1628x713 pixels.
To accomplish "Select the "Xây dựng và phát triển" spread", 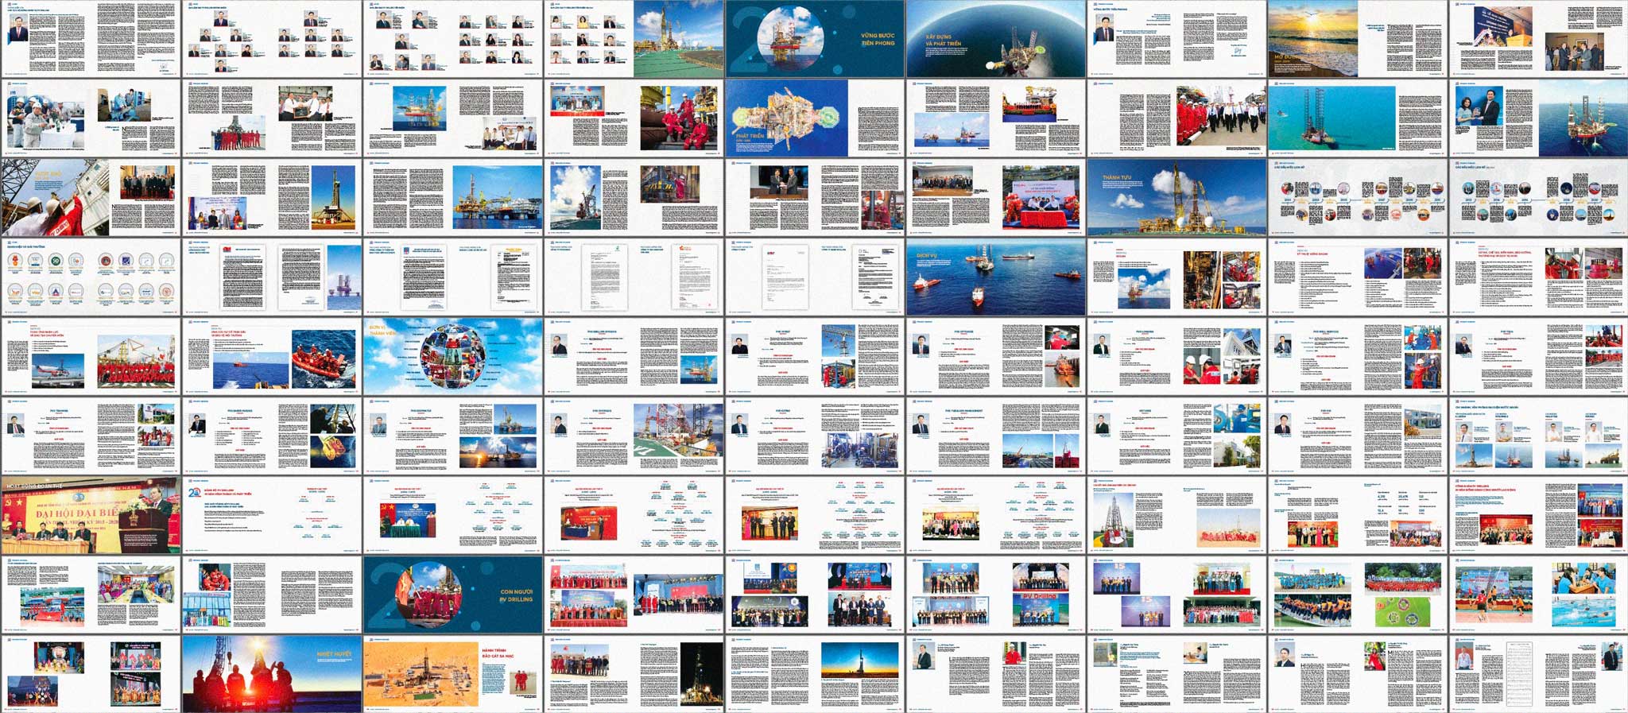I will coord(995,38).
